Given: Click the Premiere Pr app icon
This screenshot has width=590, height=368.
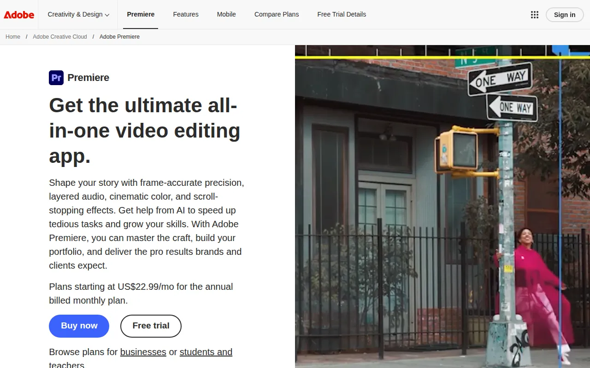Looking at the screenshot, I should click(56, 78).
